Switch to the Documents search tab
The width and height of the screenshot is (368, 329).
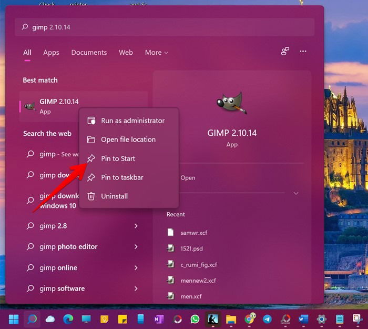tap(89, 53)
